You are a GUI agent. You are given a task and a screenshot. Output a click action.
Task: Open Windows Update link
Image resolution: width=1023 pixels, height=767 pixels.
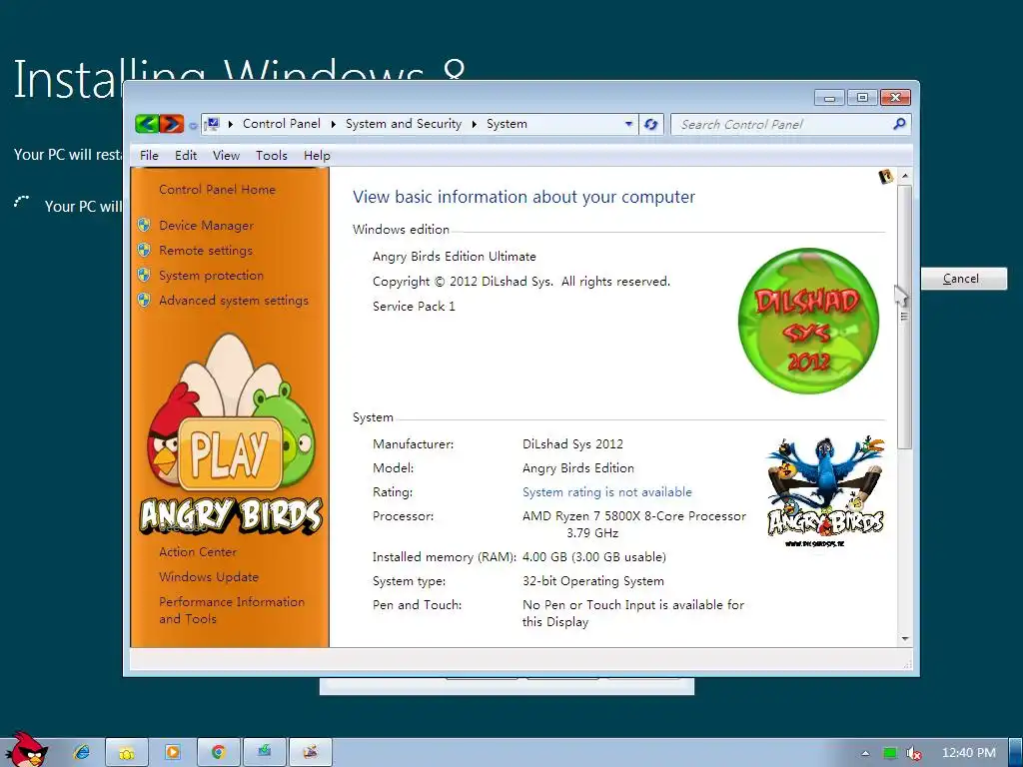[x=209, y=576]
